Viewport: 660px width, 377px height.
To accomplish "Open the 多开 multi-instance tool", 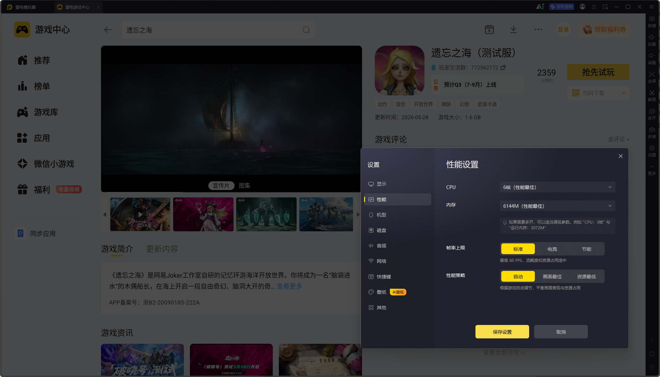I will pyautogui.click(x=652, y=114).
